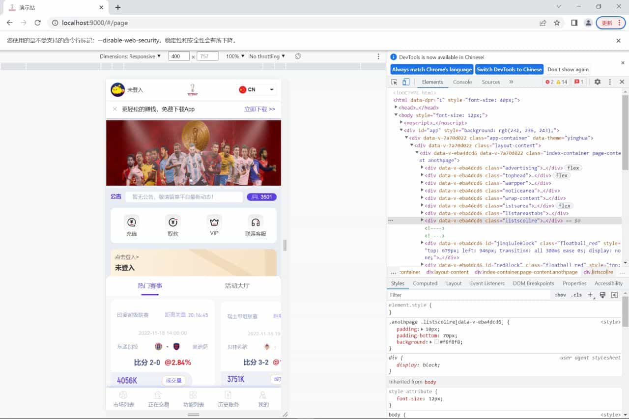Expand the tophead div node

point(422,175)
